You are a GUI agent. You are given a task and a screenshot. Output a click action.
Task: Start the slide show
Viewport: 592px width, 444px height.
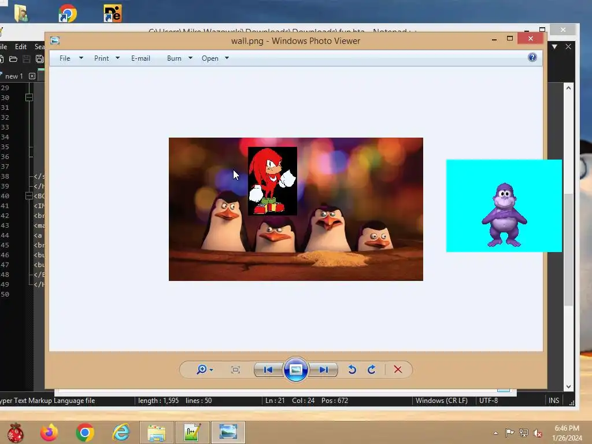point(295,369)
